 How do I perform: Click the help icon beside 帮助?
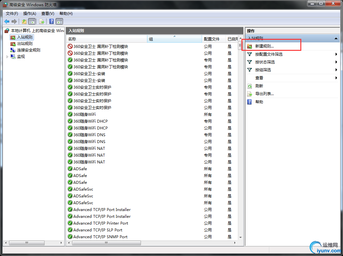pyautogui.click(x=250, y=102)
